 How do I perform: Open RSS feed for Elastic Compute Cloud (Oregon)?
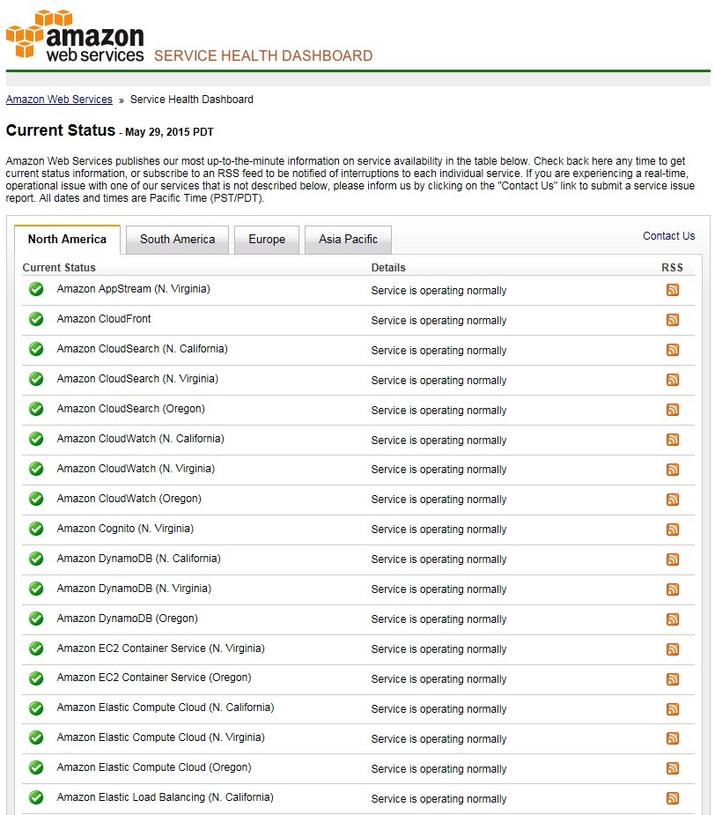click(673, 768)
